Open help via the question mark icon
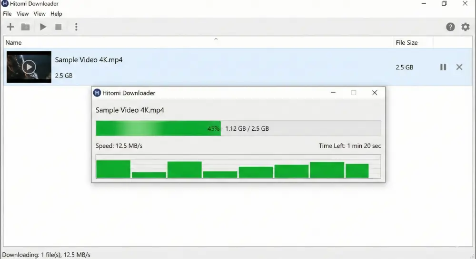The width and height of the screenshot is (476, 259). coord(450,27)
